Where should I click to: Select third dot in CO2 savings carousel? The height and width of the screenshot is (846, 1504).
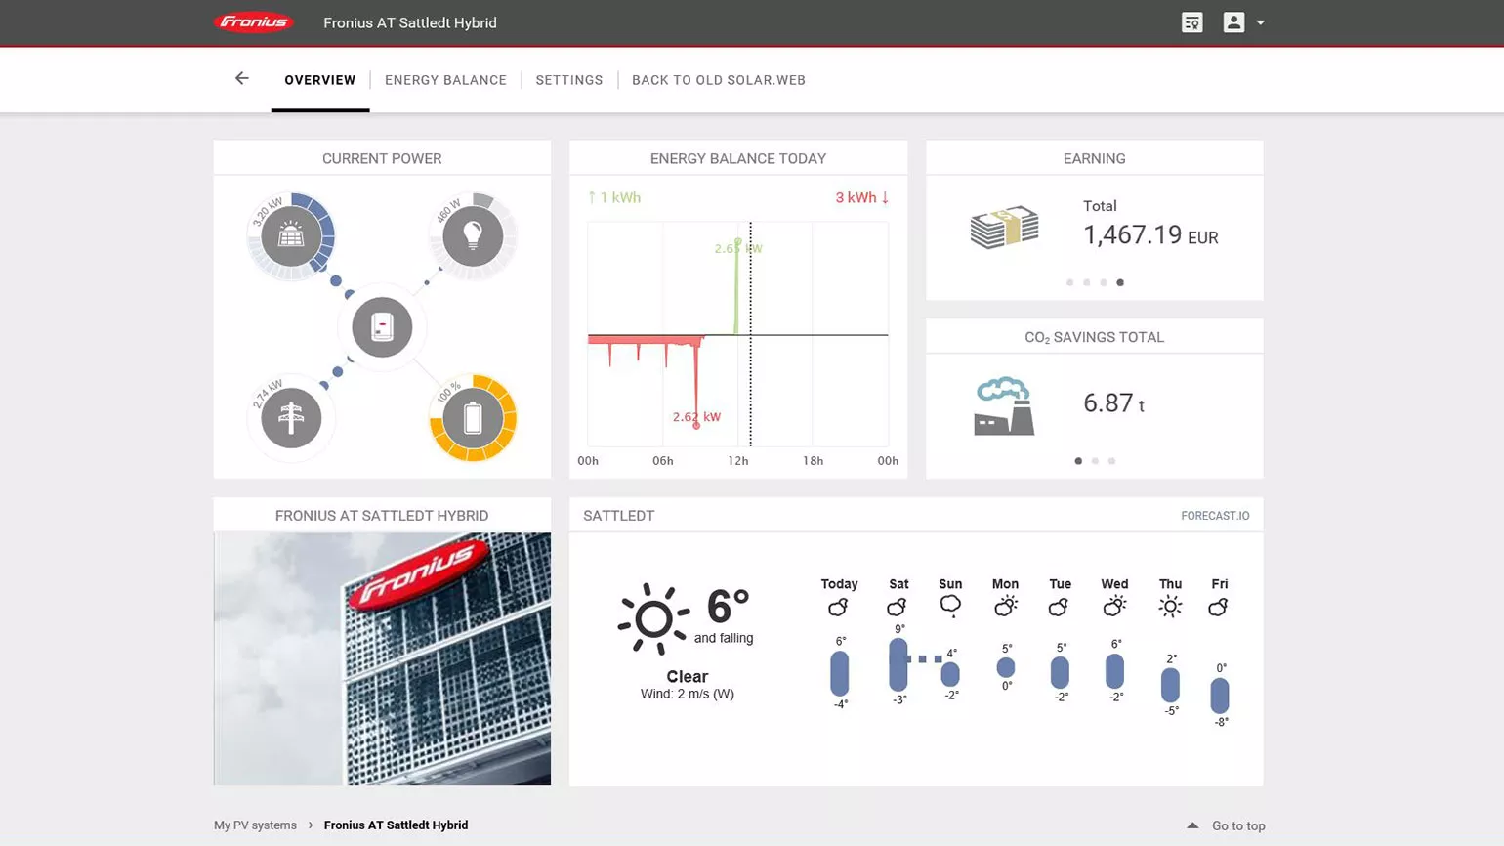(x=1111, y=461)
